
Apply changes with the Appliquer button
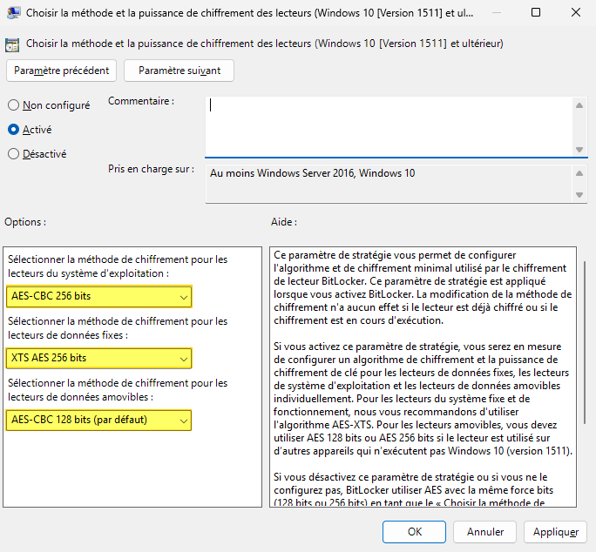[x=555, y=532]
